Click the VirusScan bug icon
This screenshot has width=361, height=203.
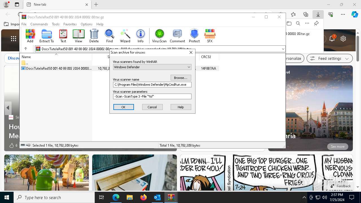coord(159,36)
